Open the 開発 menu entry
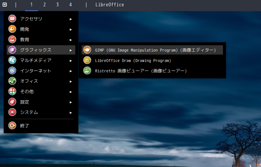Viewport: 261px width, 167px height. tap(41, 29)
